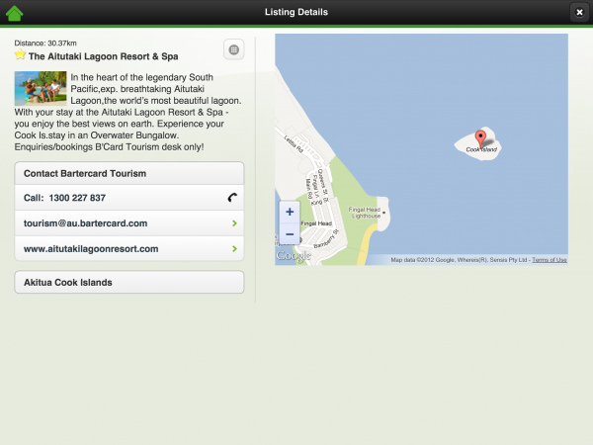Call 1300 227 837
This screenshot has width=593, height=445.
click(129, 198)
